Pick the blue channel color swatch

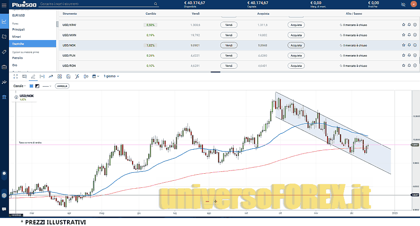(32, 86)
